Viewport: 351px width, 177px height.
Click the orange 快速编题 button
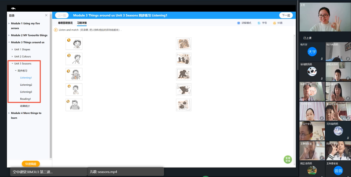pyautogui.click(x=31, y=164)
